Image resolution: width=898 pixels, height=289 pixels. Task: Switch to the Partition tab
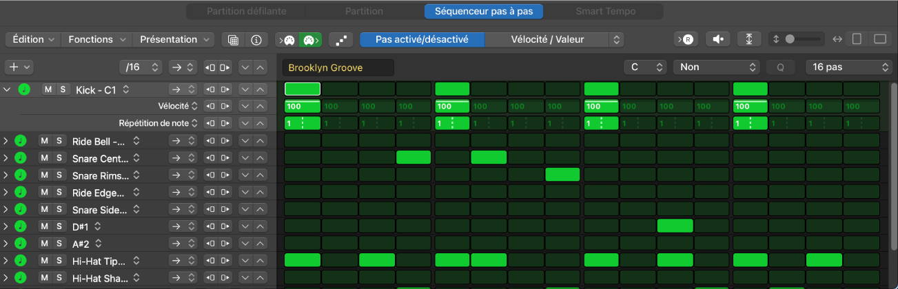click(364, 11)
